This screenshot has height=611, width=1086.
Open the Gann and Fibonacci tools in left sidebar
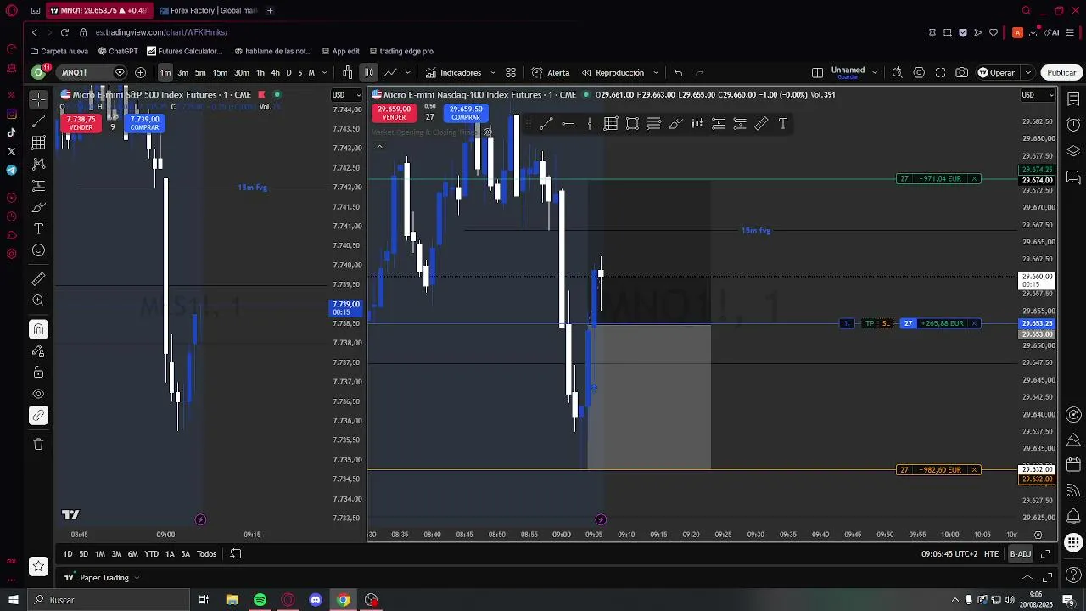pos(38,143)
